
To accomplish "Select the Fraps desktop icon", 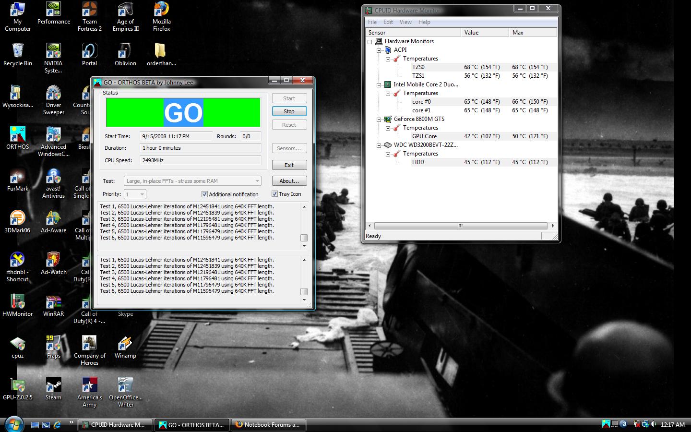I will click(x=53, y=347).
